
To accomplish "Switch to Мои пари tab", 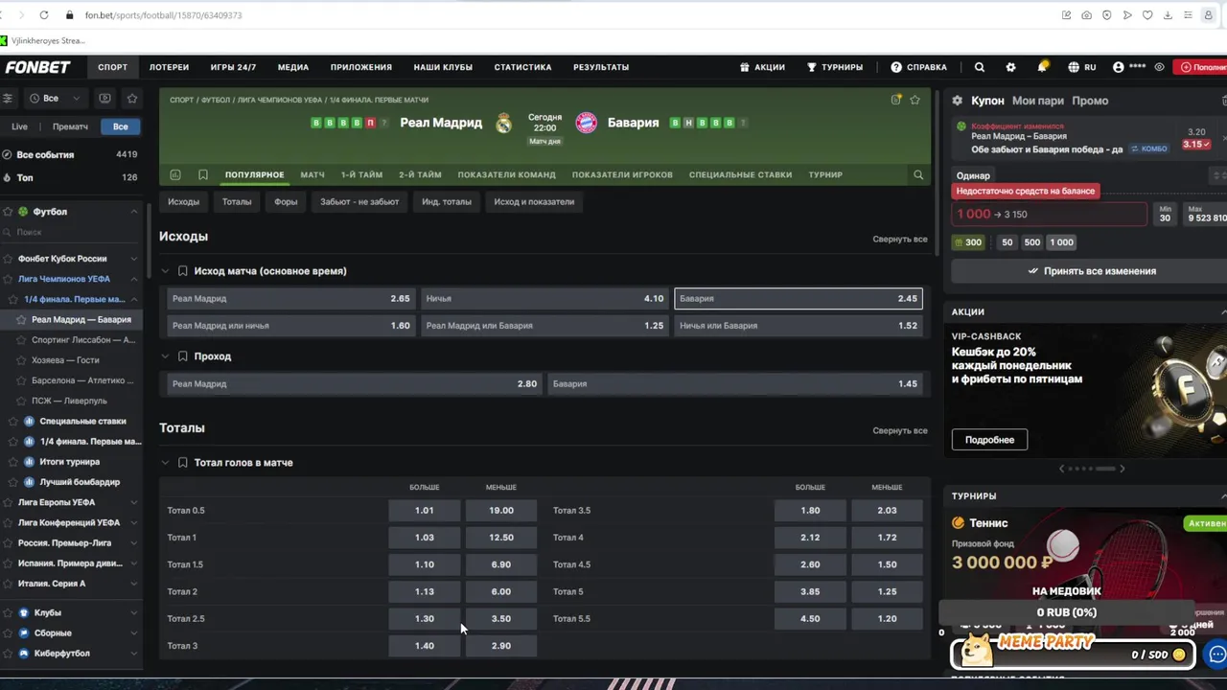I will coord(1038,101).
